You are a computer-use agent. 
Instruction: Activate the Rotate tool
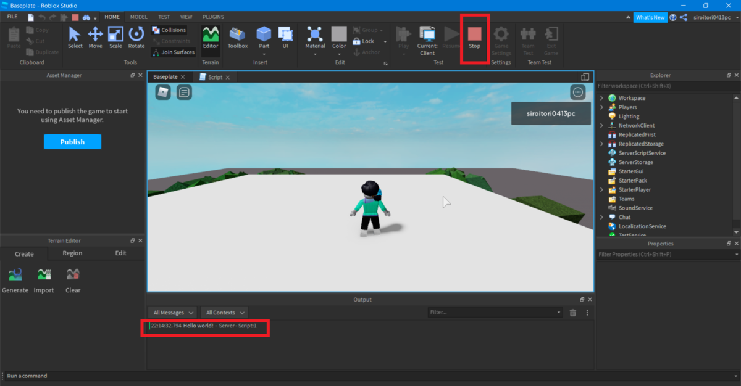tap(136, 37)
